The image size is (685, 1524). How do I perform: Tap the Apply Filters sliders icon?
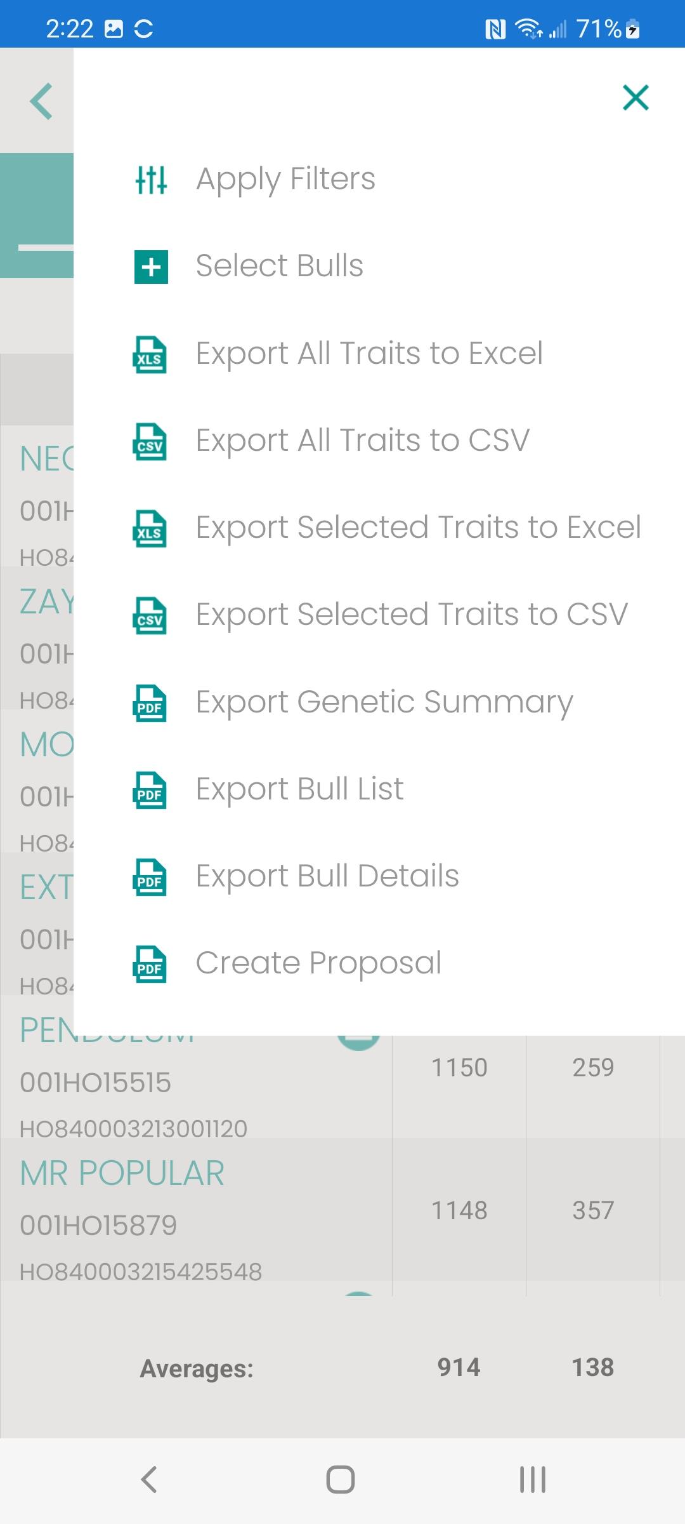[151, 180]
